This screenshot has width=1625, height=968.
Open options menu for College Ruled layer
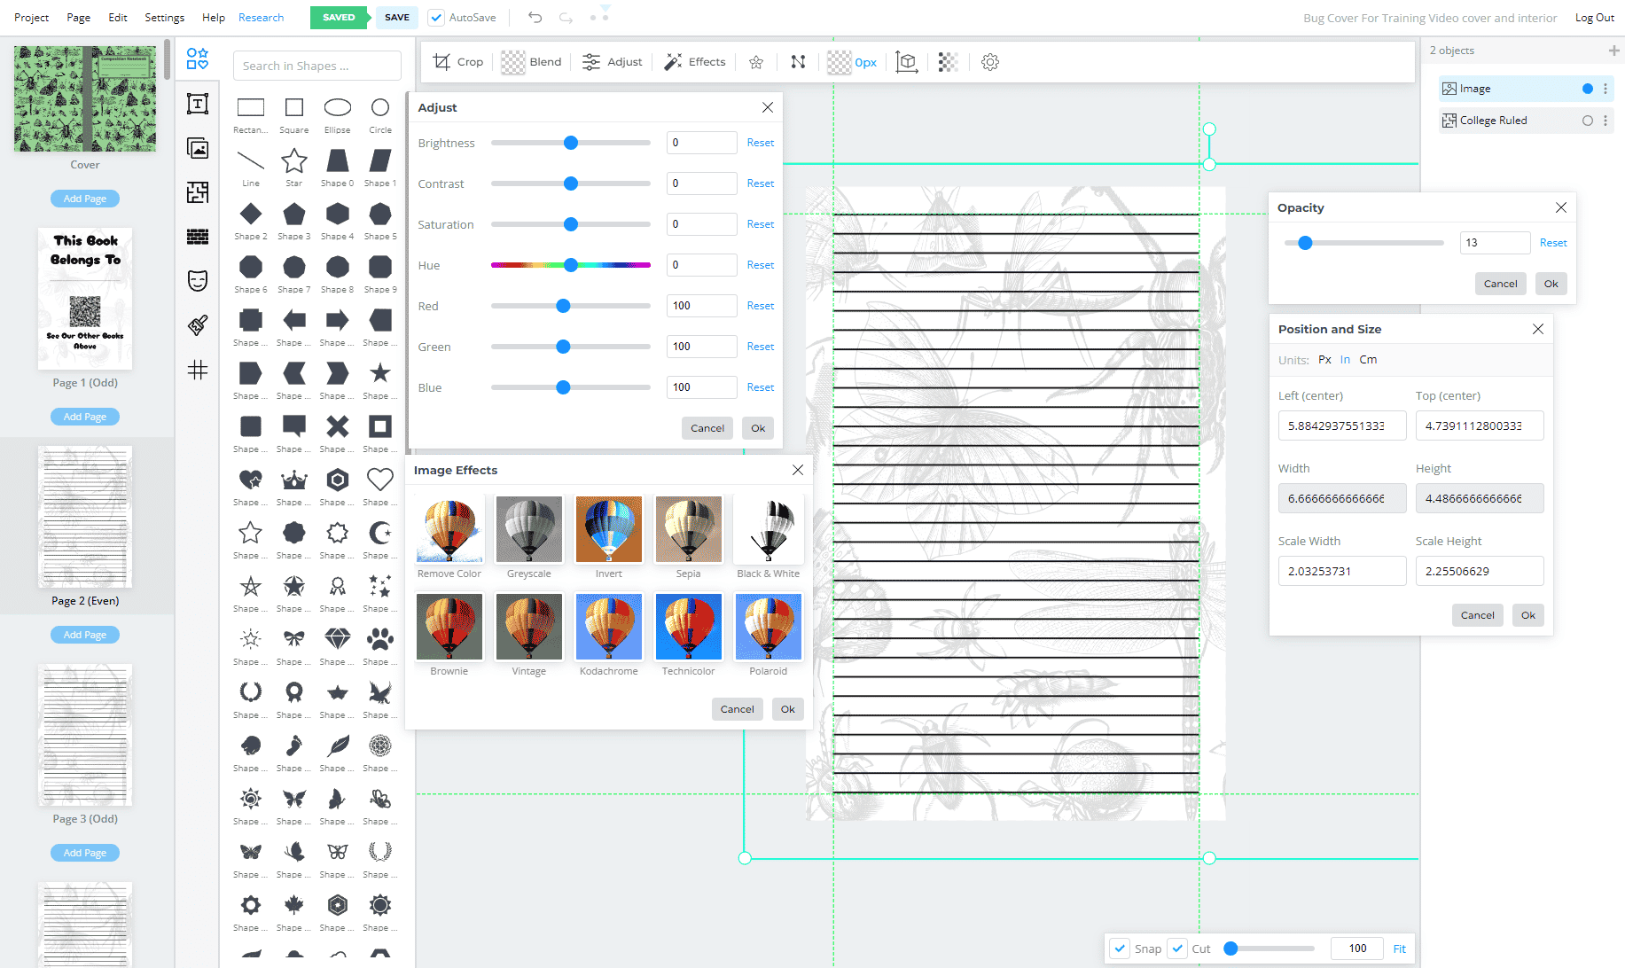[x=1605, y=121]
